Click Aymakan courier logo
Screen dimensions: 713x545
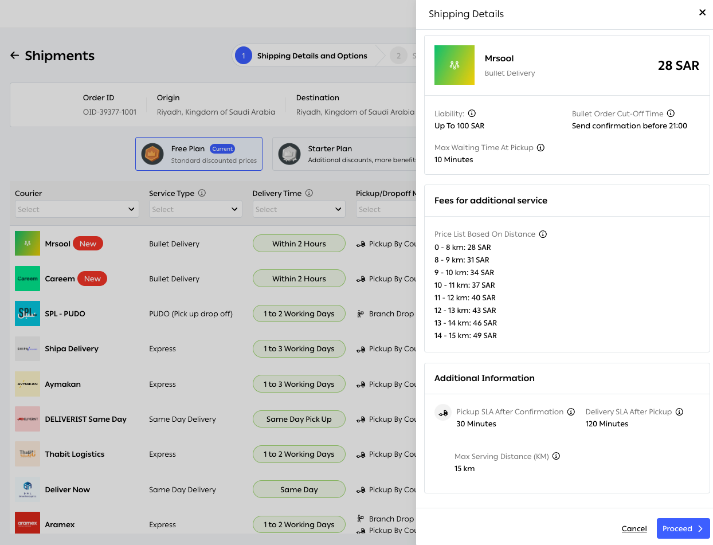click(x=28, y=384)
